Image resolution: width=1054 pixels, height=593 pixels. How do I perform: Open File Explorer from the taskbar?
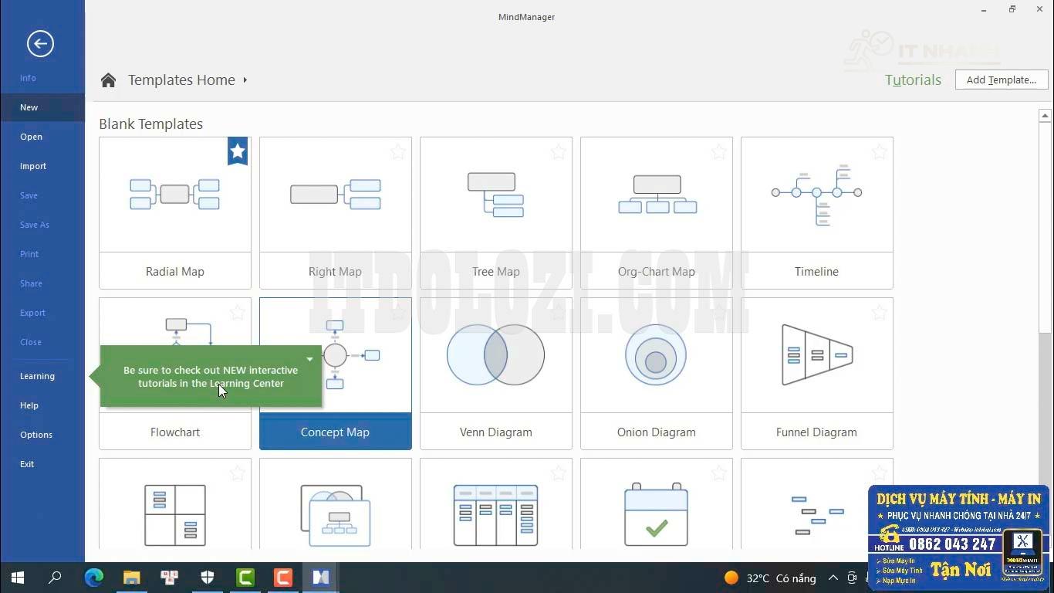pos(132,578)
